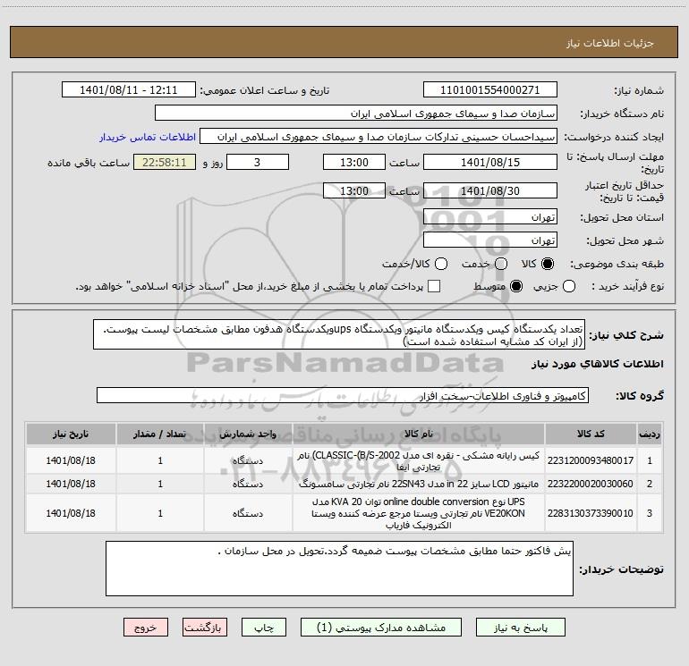Click the CLASSIC-(B/S-2002 computer case item name
689x666 pixels.
pos(419,460)
